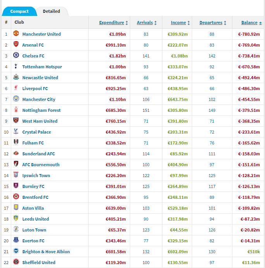Open the AFC Bournemouth club link
This screenshot has height=268, width=265.
(41, 165)
